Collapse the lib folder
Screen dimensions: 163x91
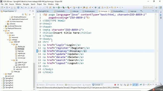click(12, 60)
